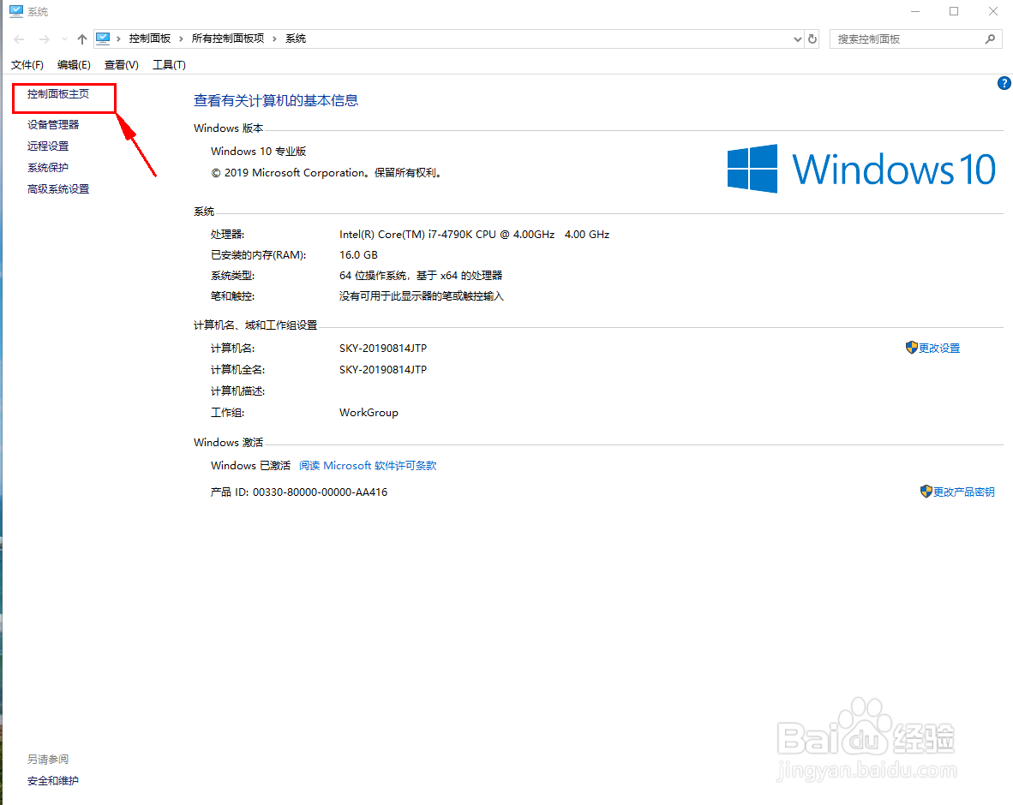Expand the chevron after 控制面板 in the breadcrumb
The width and height of the screenshot is (1013, 805).
coord(181,39)
